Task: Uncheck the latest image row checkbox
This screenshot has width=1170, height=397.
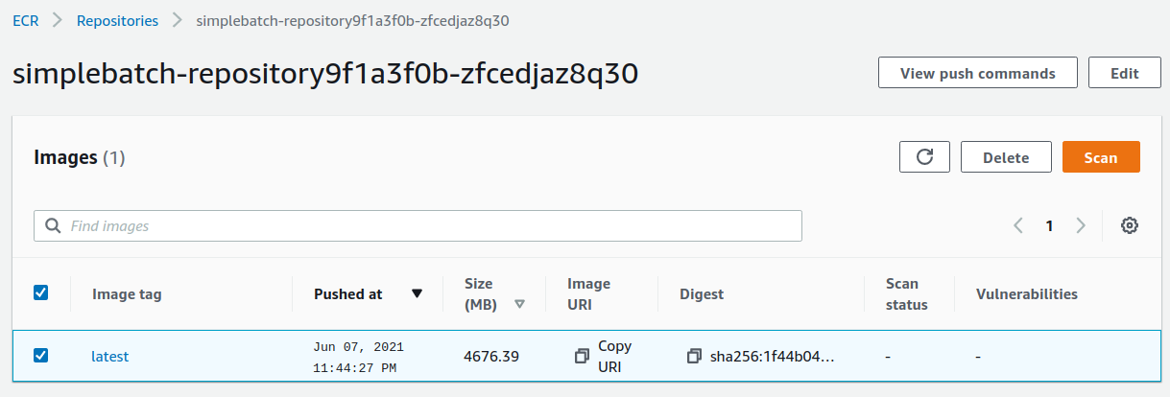Action: click(x=40, y=356)
